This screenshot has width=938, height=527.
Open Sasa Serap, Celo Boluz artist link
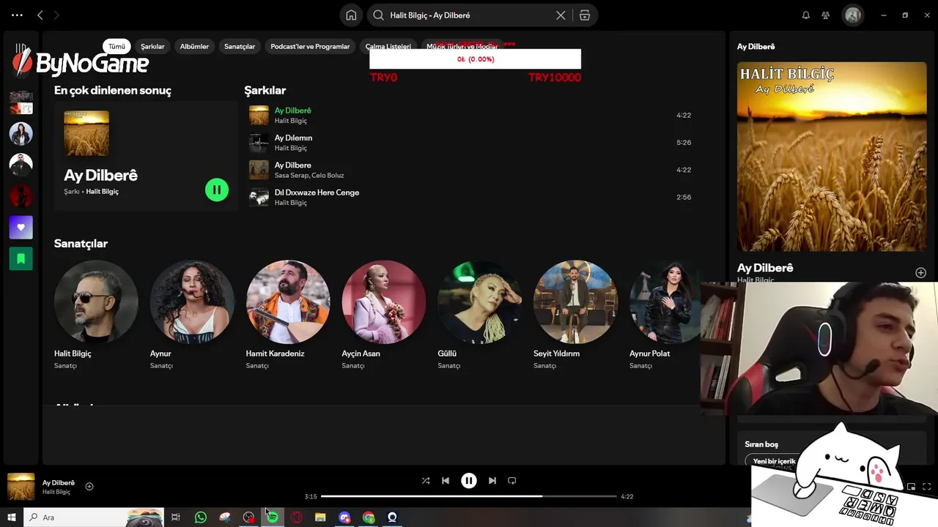coord(309,176)
